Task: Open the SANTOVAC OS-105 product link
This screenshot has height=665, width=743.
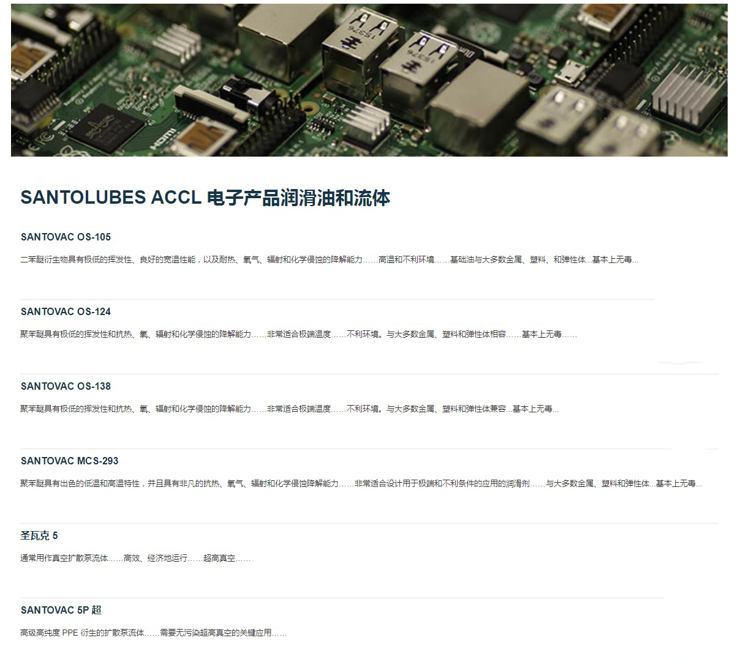Action: click(x=66, y=237)
